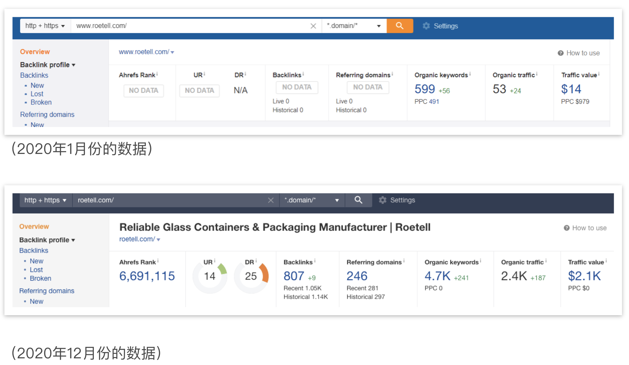Open Broken backlinks in top sidebar

pos(41,102)
